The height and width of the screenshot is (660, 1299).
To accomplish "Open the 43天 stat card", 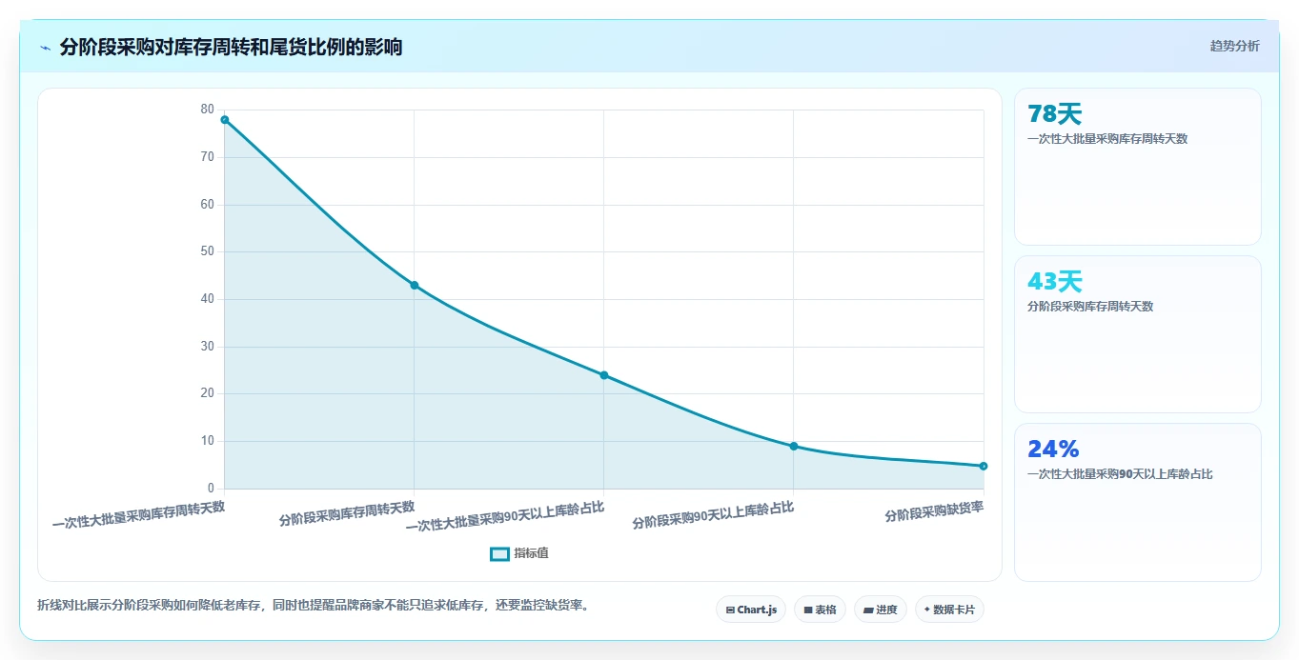I will click(x=1138, y=334).
